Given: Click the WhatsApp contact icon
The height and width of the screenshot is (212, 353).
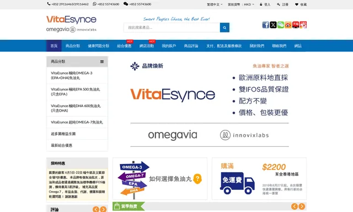Looking at the screenshot, I should (94, 4).
